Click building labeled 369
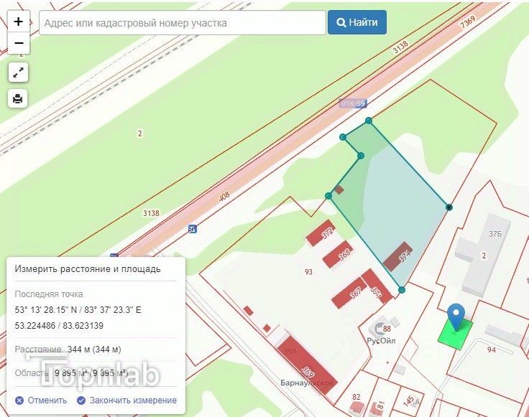This screenshot has width=529, height=417. (x=307, y=365)
